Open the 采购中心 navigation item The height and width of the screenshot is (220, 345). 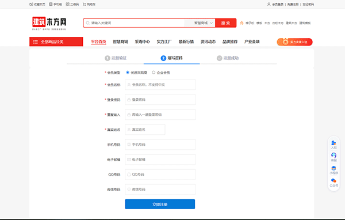coord(143,41)
